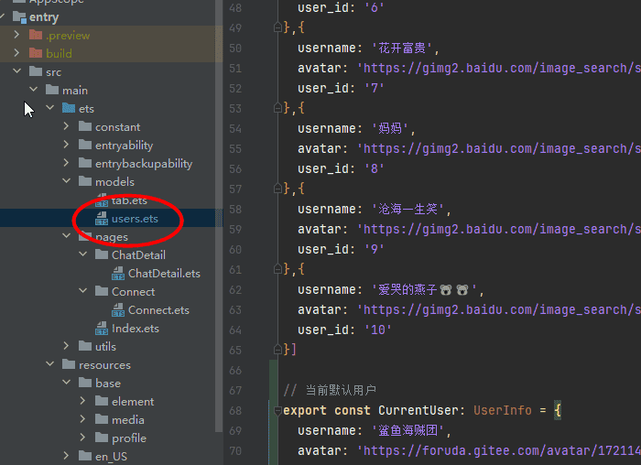Toggle code fold at line 61

(277, 269)
